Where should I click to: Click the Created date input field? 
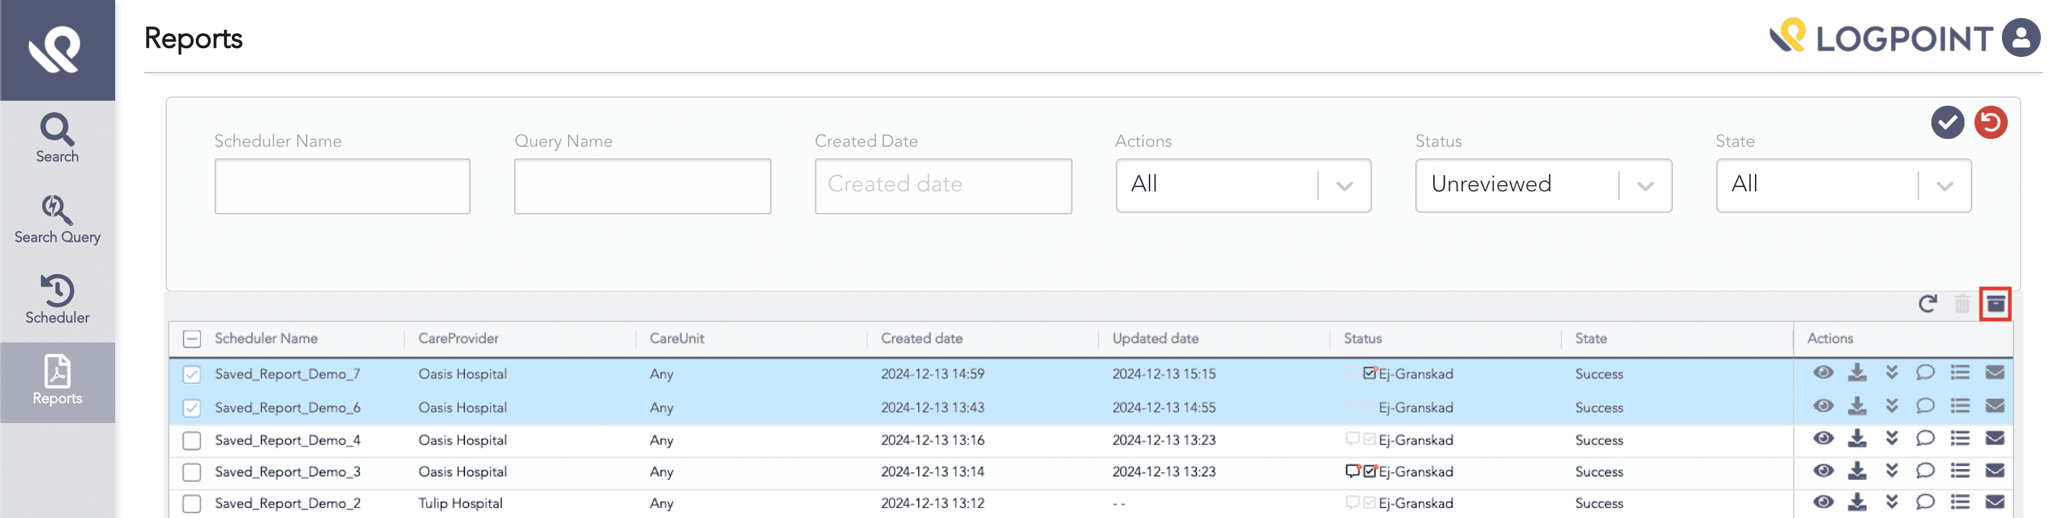coord(942,185)
